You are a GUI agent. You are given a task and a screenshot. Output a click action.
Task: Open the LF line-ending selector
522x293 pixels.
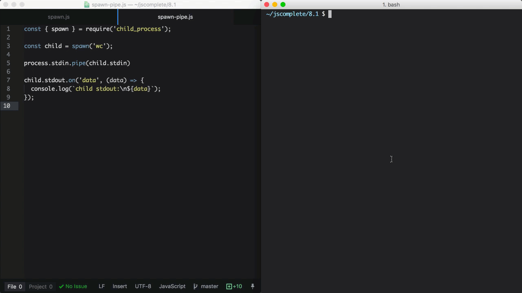coord(102,286)
